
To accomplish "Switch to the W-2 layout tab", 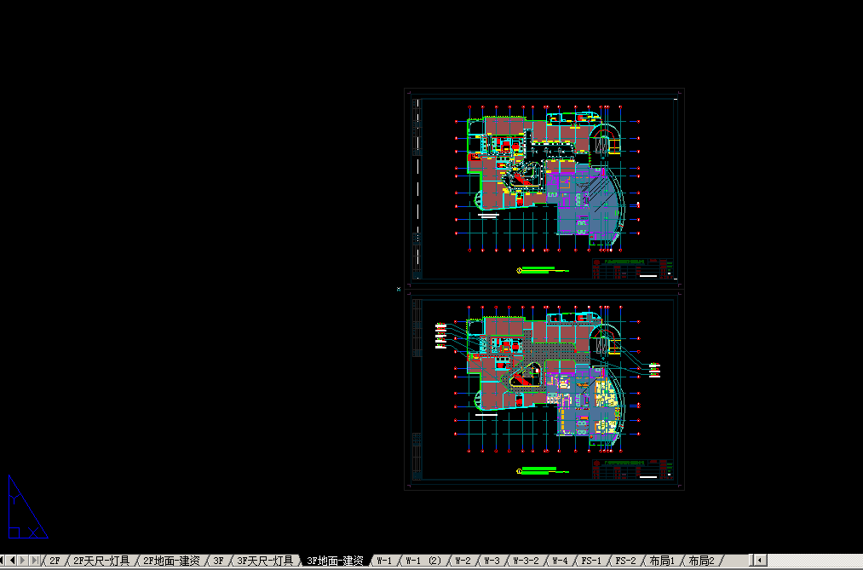I will (463, 561).
